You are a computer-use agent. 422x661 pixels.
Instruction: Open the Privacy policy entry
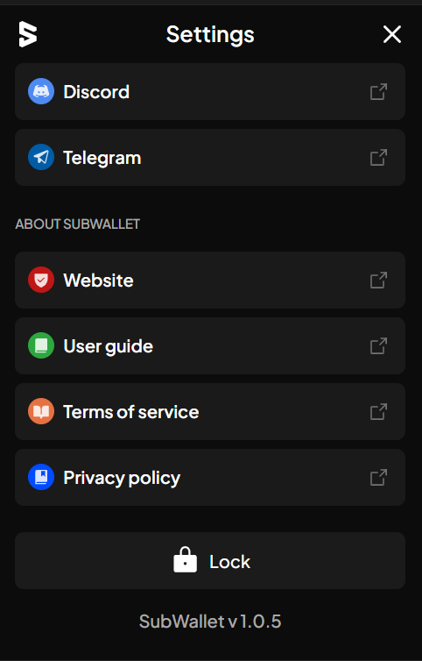(210, 477)
